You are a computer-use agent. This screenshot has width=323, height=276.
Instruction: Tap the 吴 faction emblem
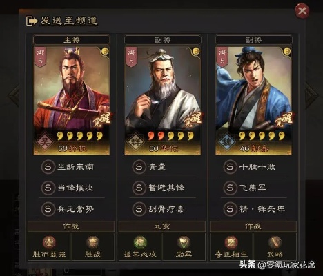click(44, 142)
